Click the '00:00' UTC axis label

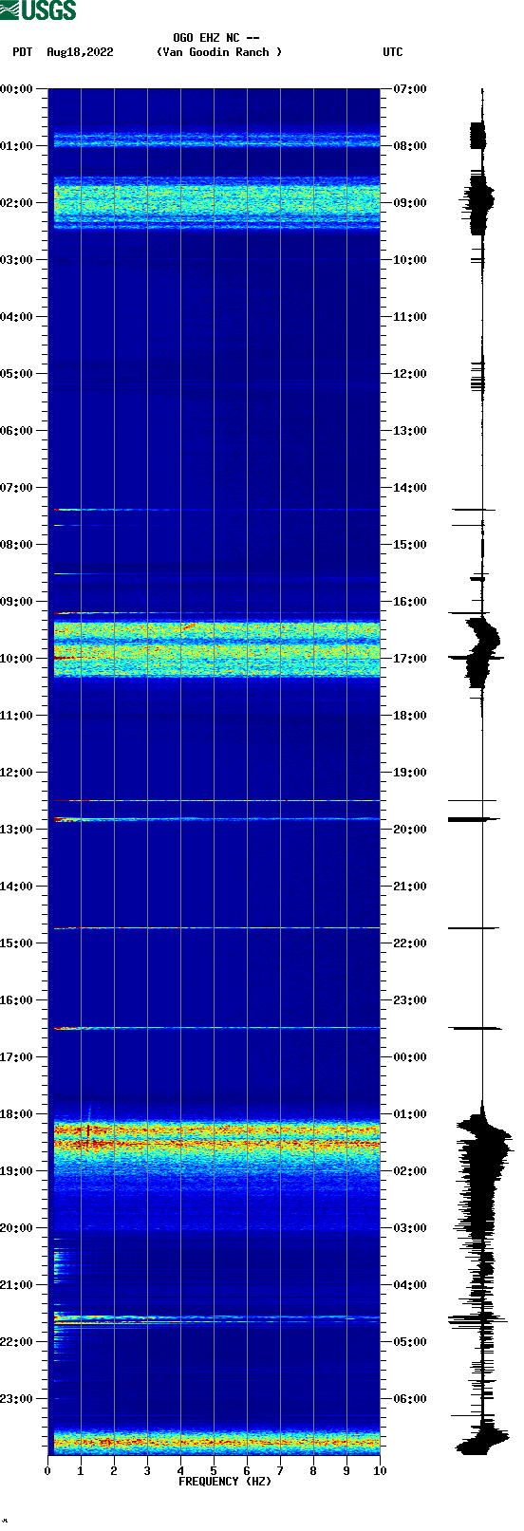410,1057
